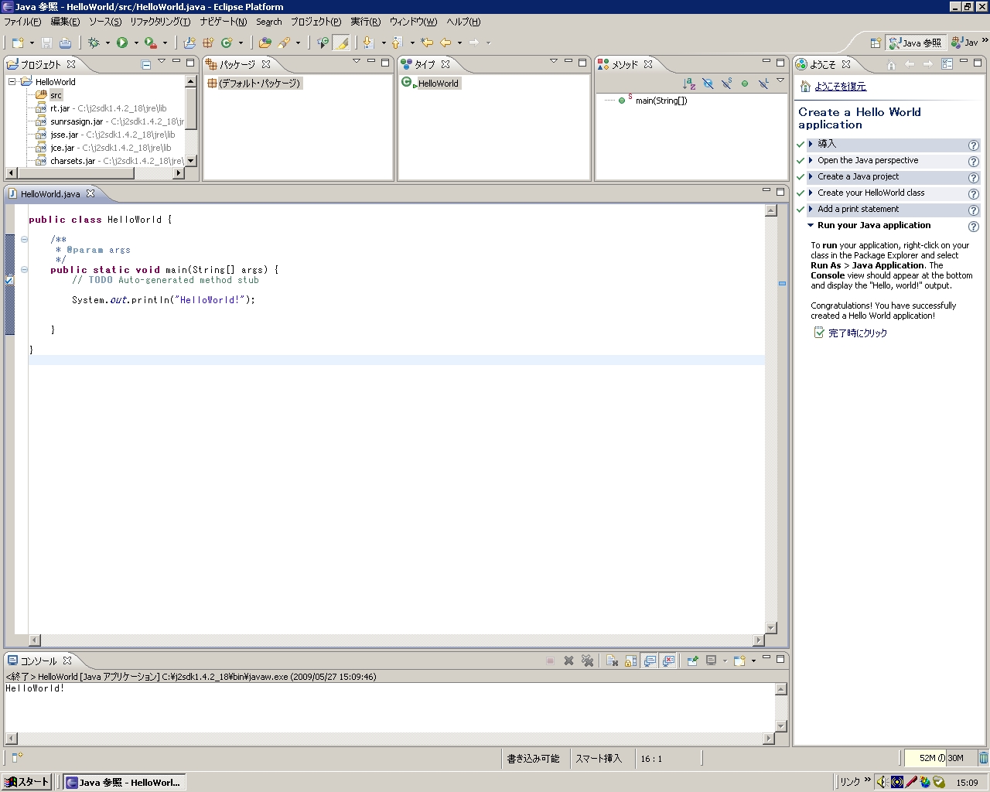The width and height of the screenshot is (990, 792).
Task: Select the HelloWorld.java editor tab
Action: point(50,194)
